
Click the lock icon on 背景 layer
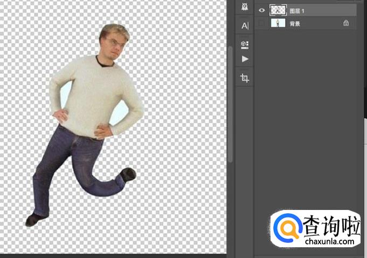346,23
